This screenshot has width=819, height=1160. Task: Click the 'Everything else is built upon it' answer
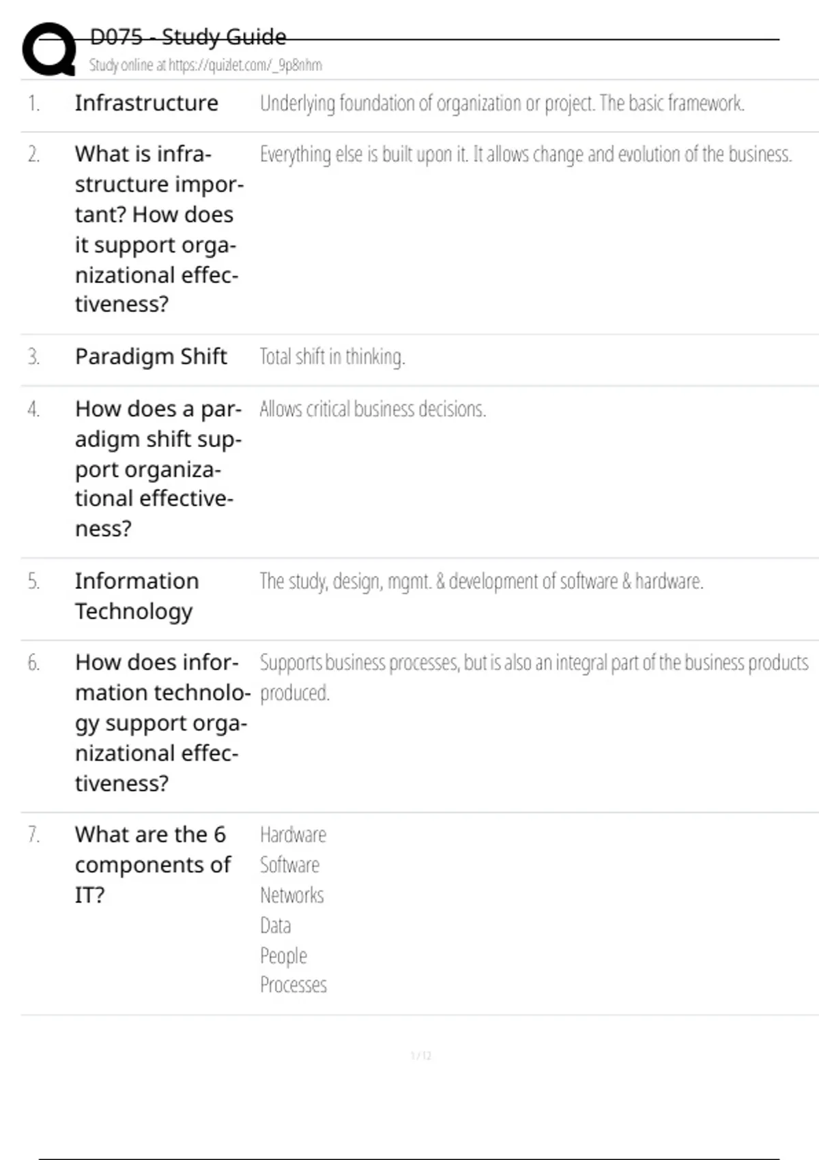(526, 154)
